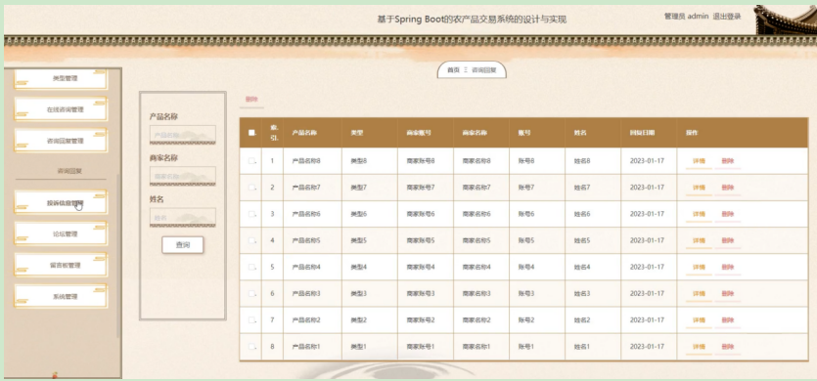Focus the 商家名称 search input field
Image resolution: width=817 pixels, height=381 pixels.
pyautogui.click(x=182, y=177)
